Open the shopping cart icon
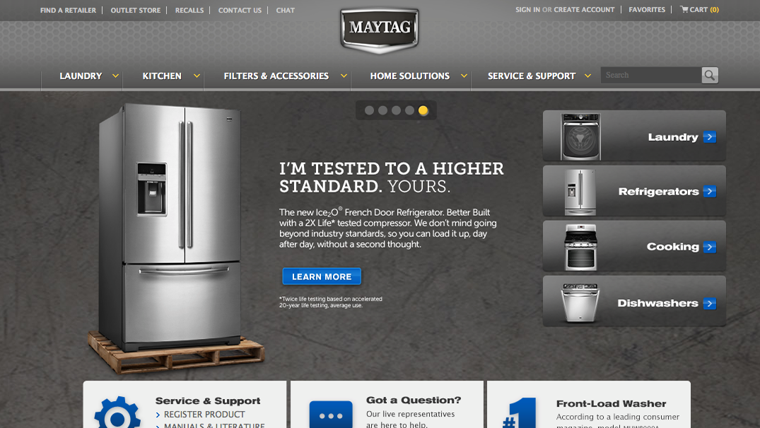This screenshot has width=760, height=428. (x=684, y=9)
